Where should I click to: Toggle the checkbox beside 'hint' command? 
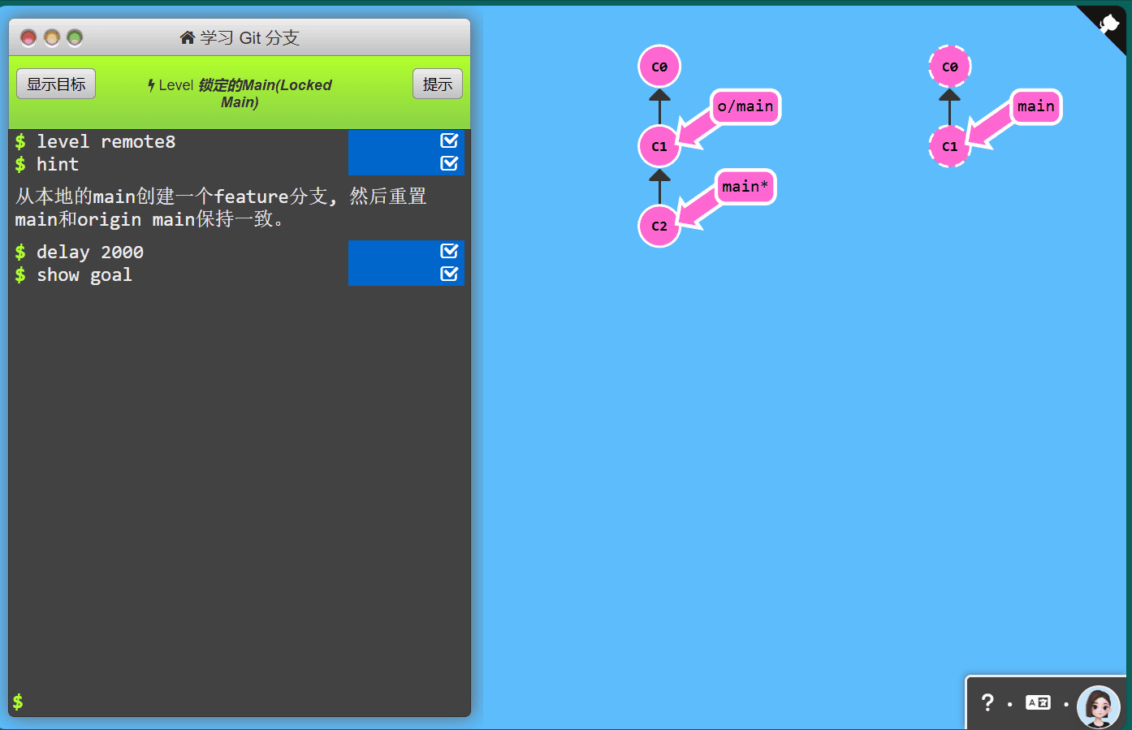pos(449,163)
